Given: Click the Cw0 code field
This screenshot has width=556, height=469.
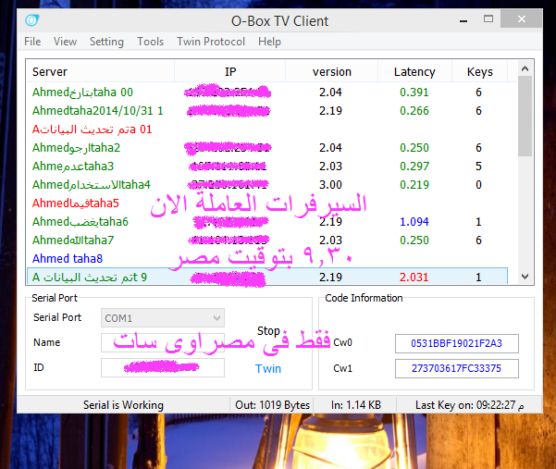Looking at the screenshot, I should pos(457,343).
